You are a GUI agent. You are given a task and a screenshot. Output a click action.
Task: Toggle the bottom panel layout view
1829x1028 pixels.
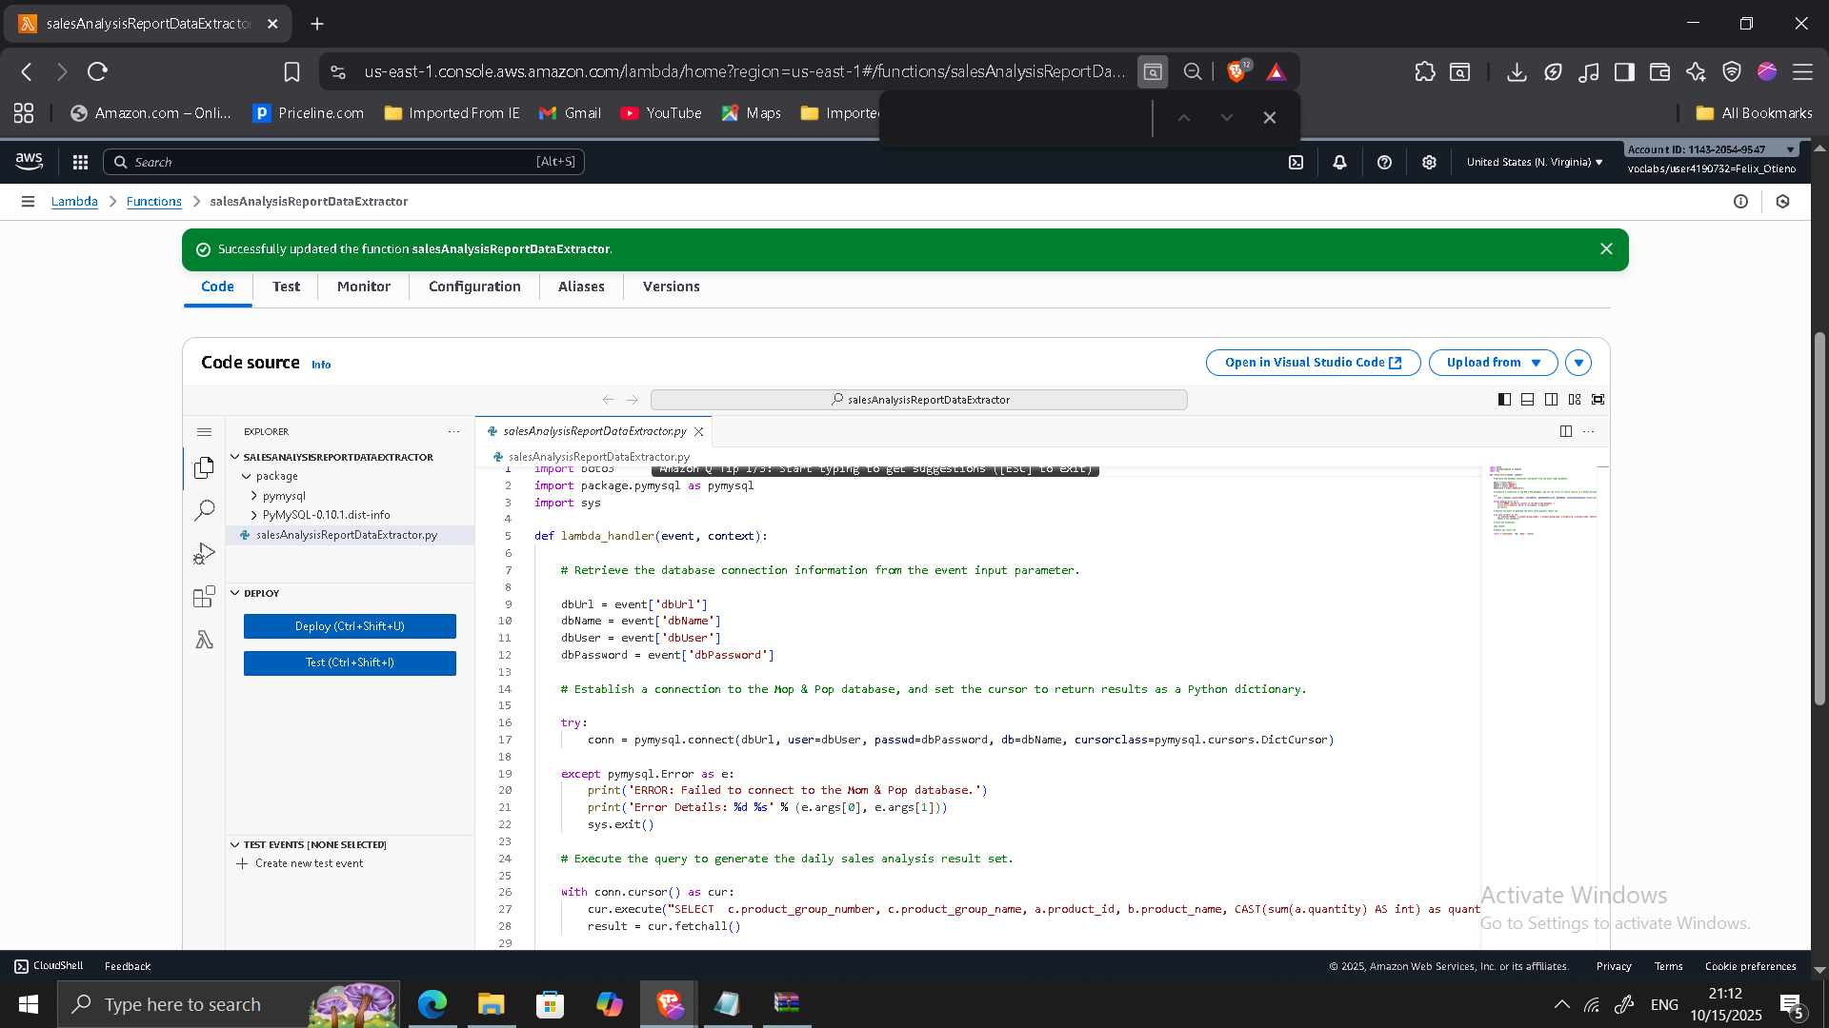coord(1527,399)
